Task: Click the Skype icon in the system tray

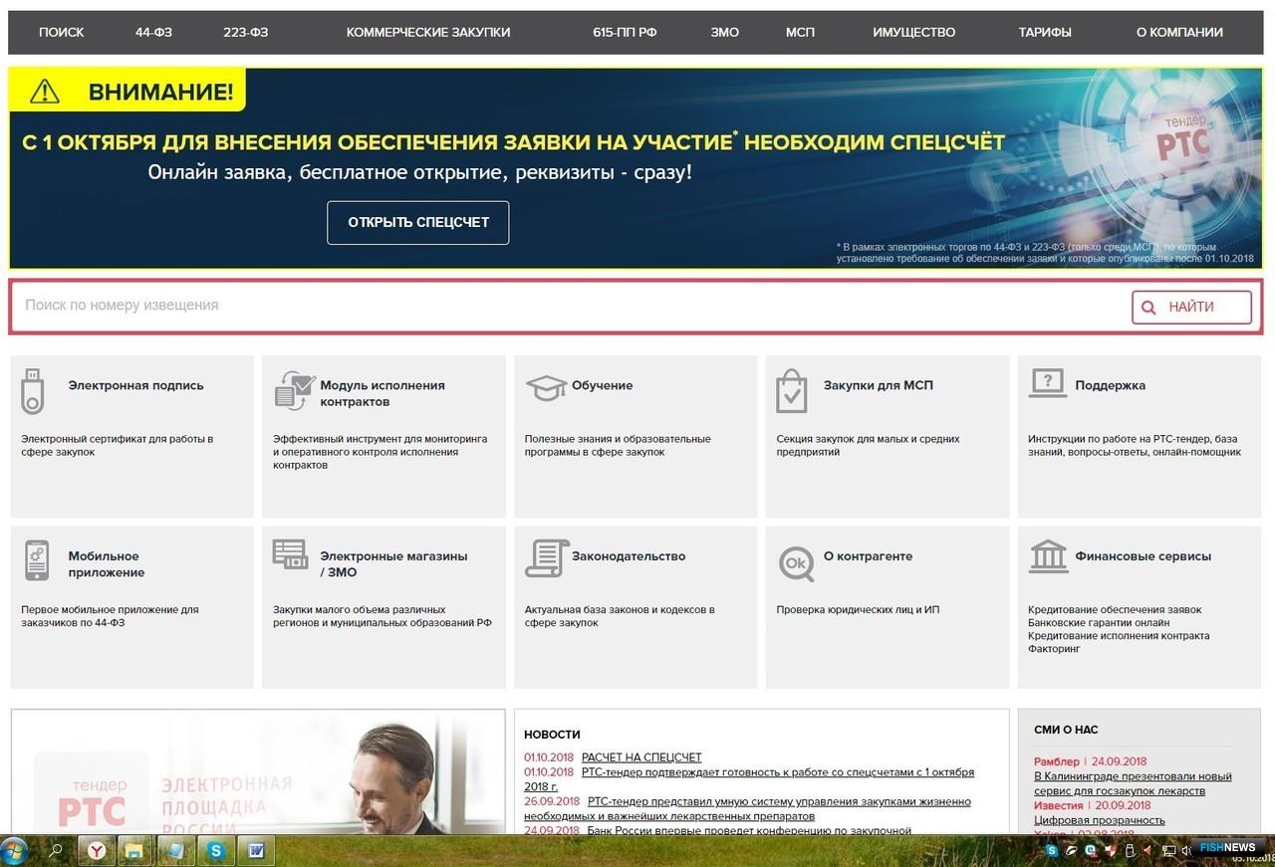Action: tap(1052, 851)
